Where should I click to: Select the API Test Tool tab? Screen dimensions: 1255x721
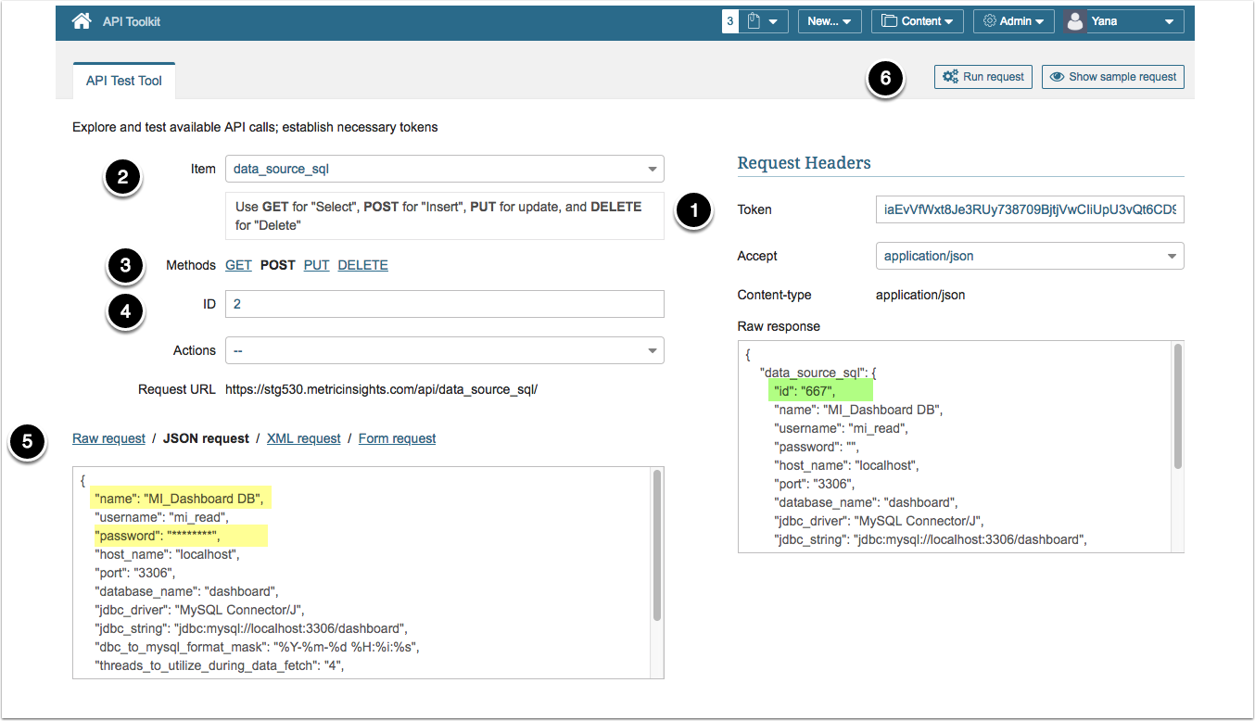[x=124, y=81]
